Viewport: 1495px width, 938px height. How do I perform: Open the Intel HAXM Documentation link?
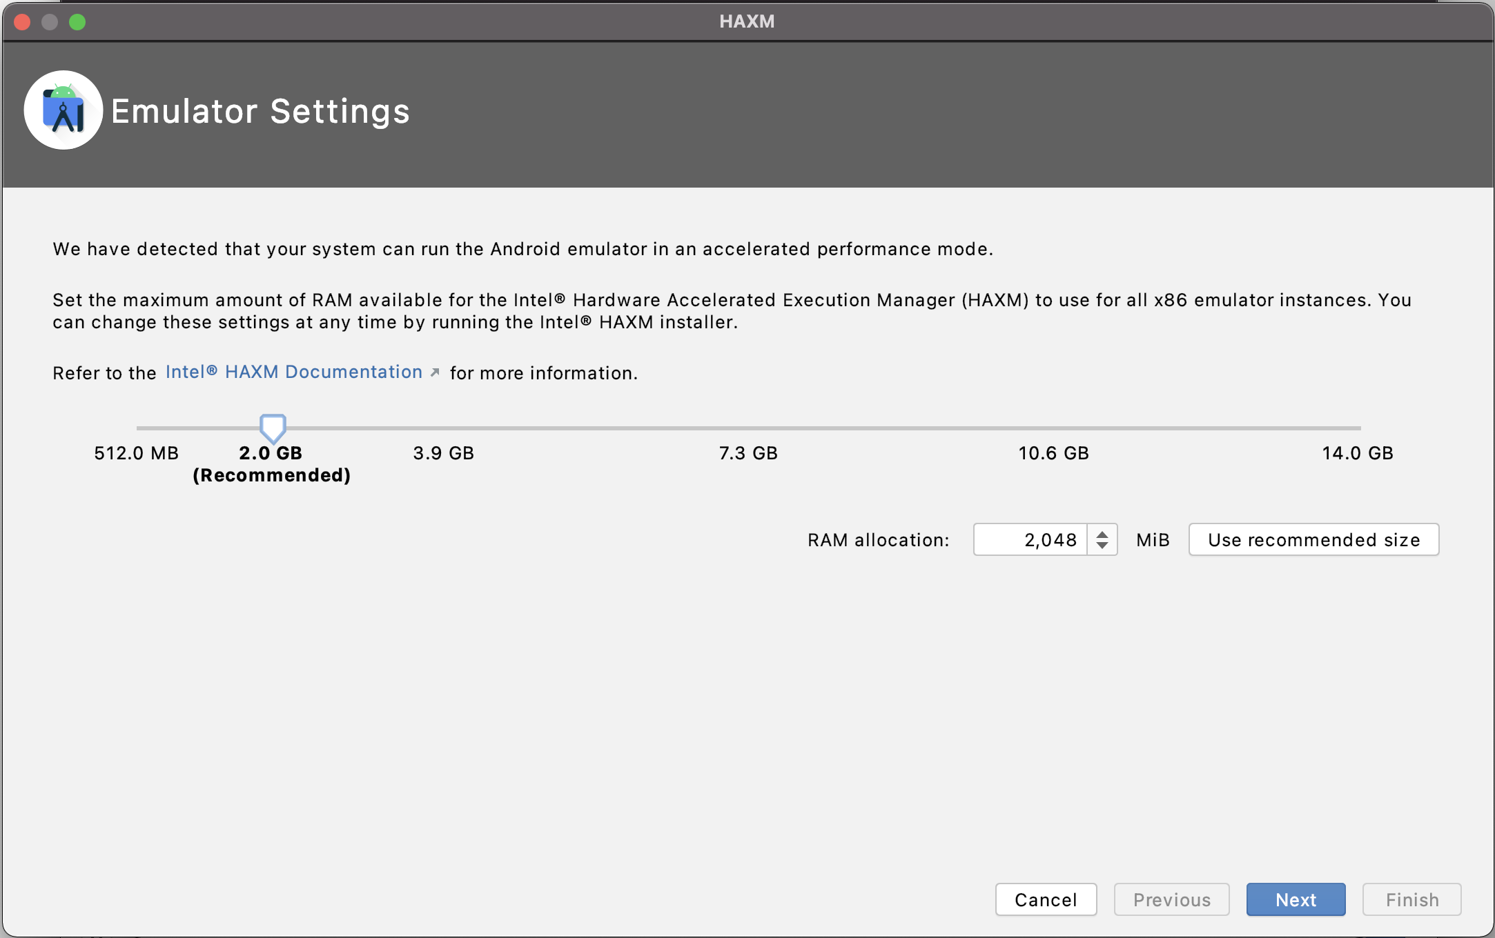point(293,372)
